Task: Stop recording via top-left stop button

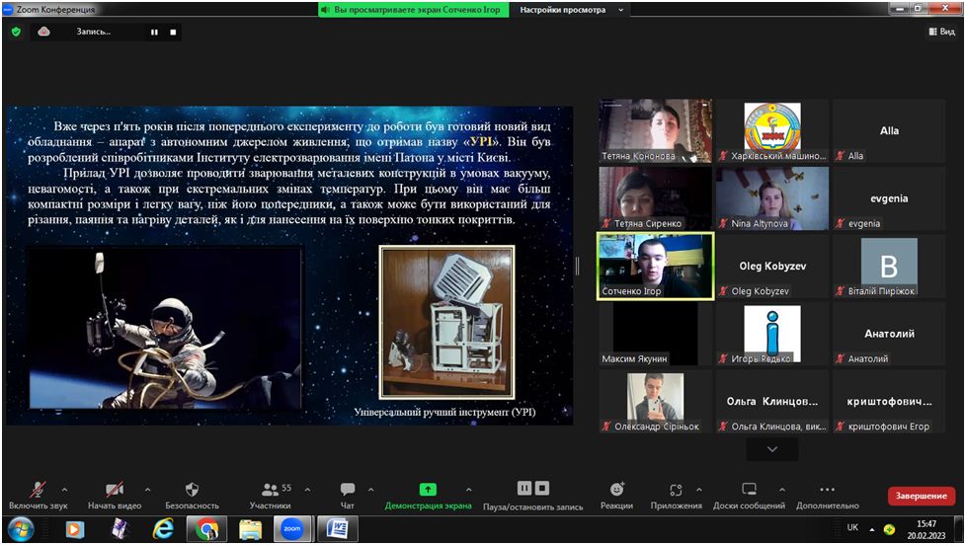Action: (x=173, y=32)
